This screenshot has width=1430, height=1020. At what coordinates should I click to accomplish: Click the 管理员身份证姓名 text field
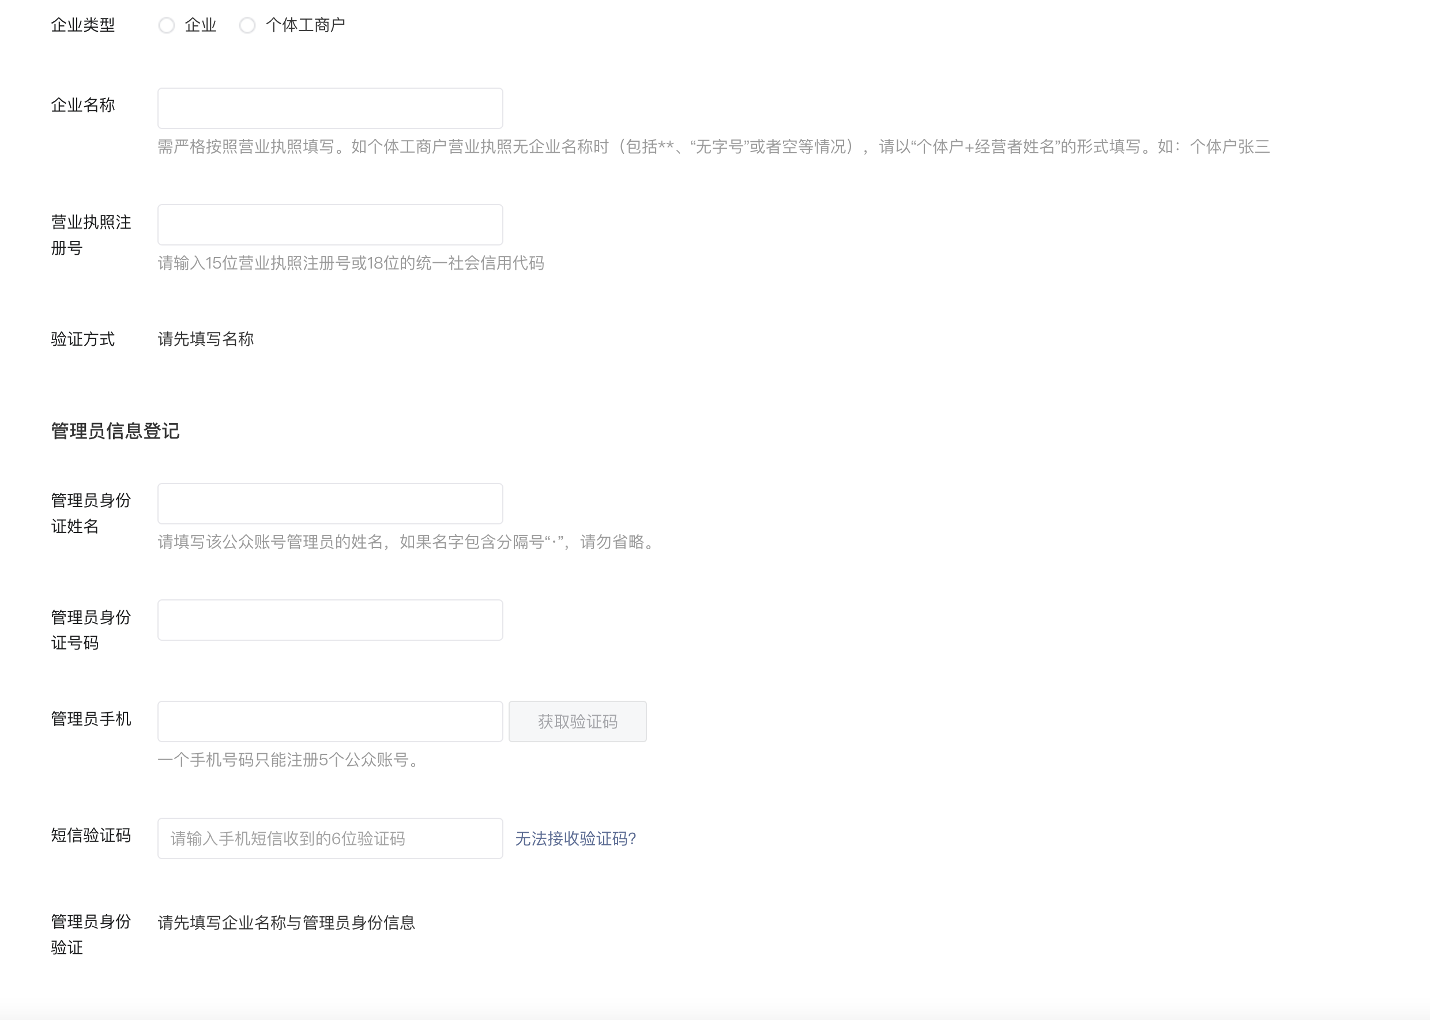tap(330, 503)
